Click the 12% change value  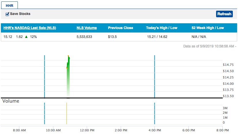[33, 37]
